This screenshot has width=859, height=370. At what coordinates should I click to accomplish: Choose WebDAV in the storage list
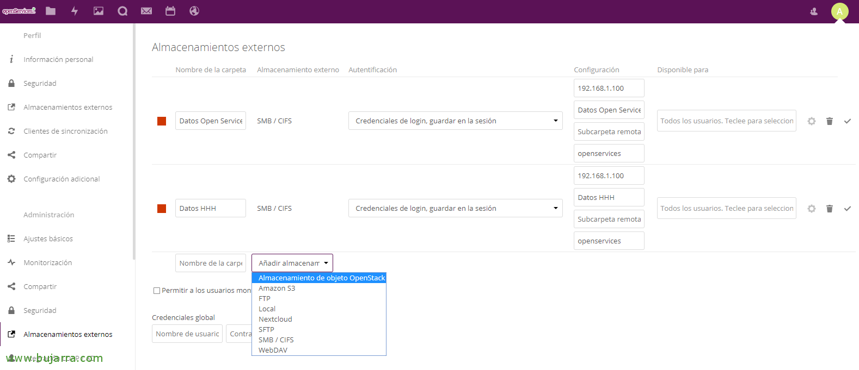[x=273, y=350]
